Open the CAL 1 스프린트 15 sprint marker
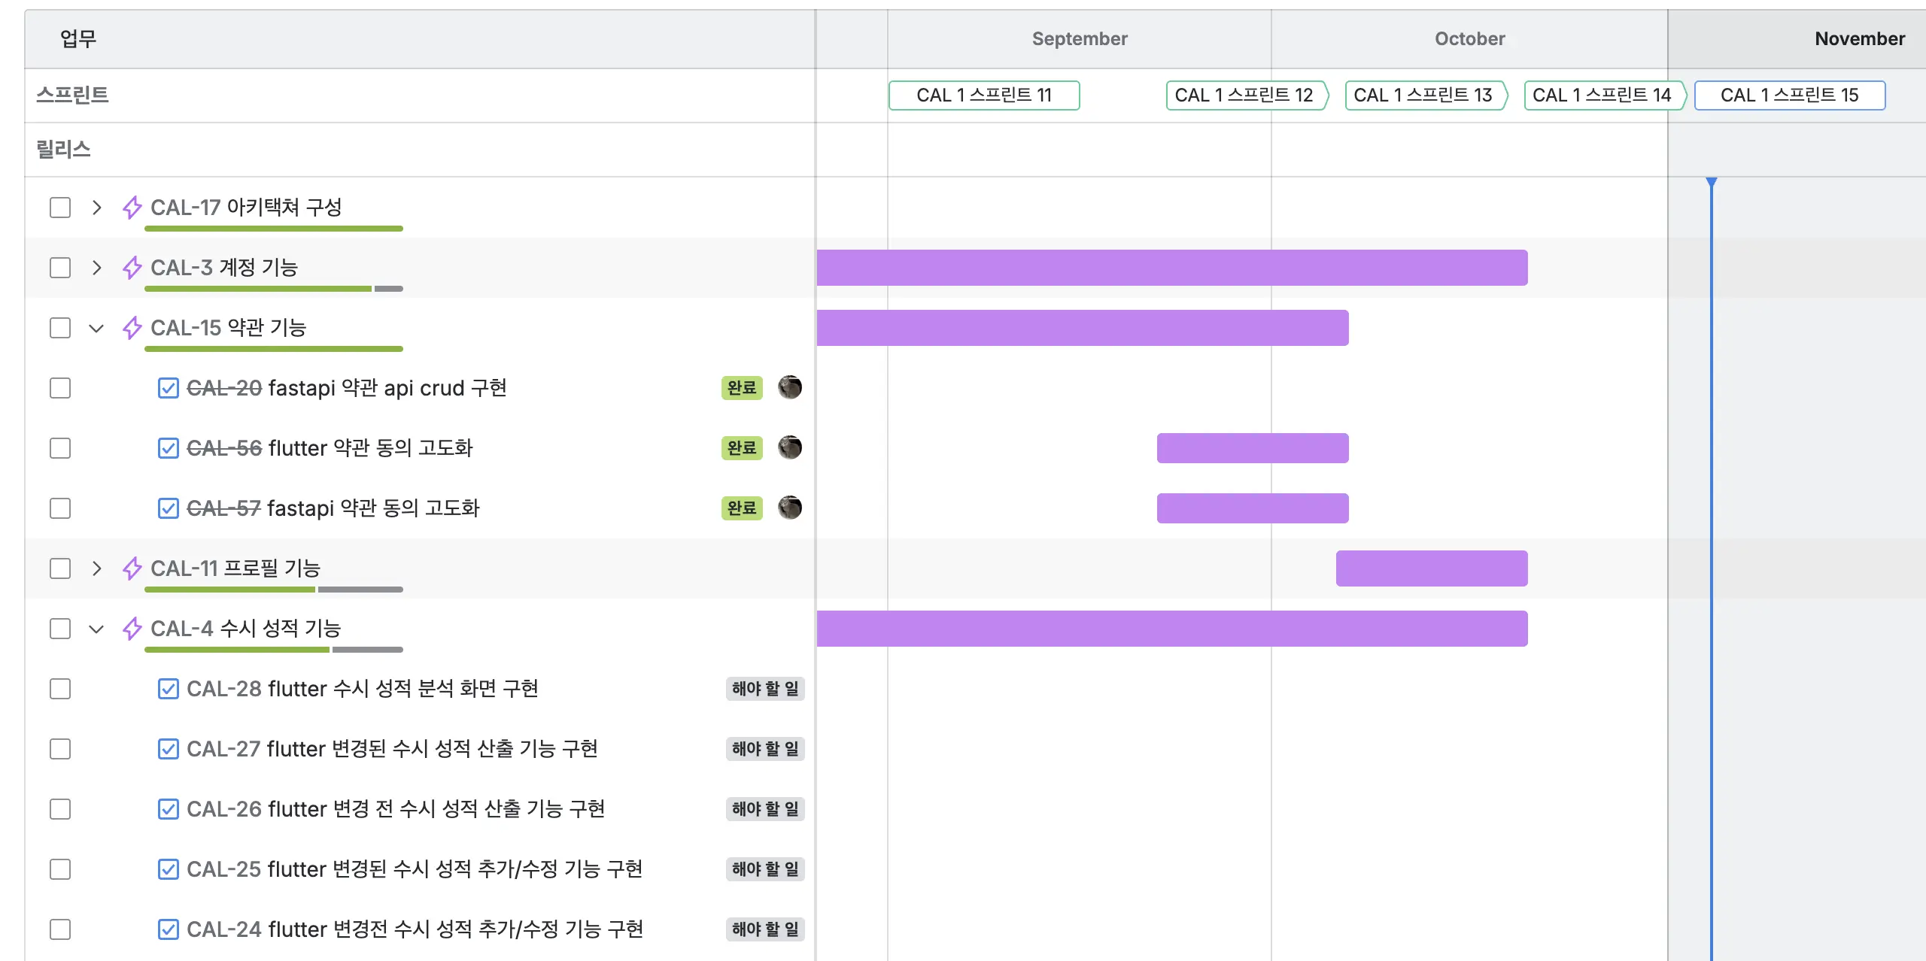 1789,95
